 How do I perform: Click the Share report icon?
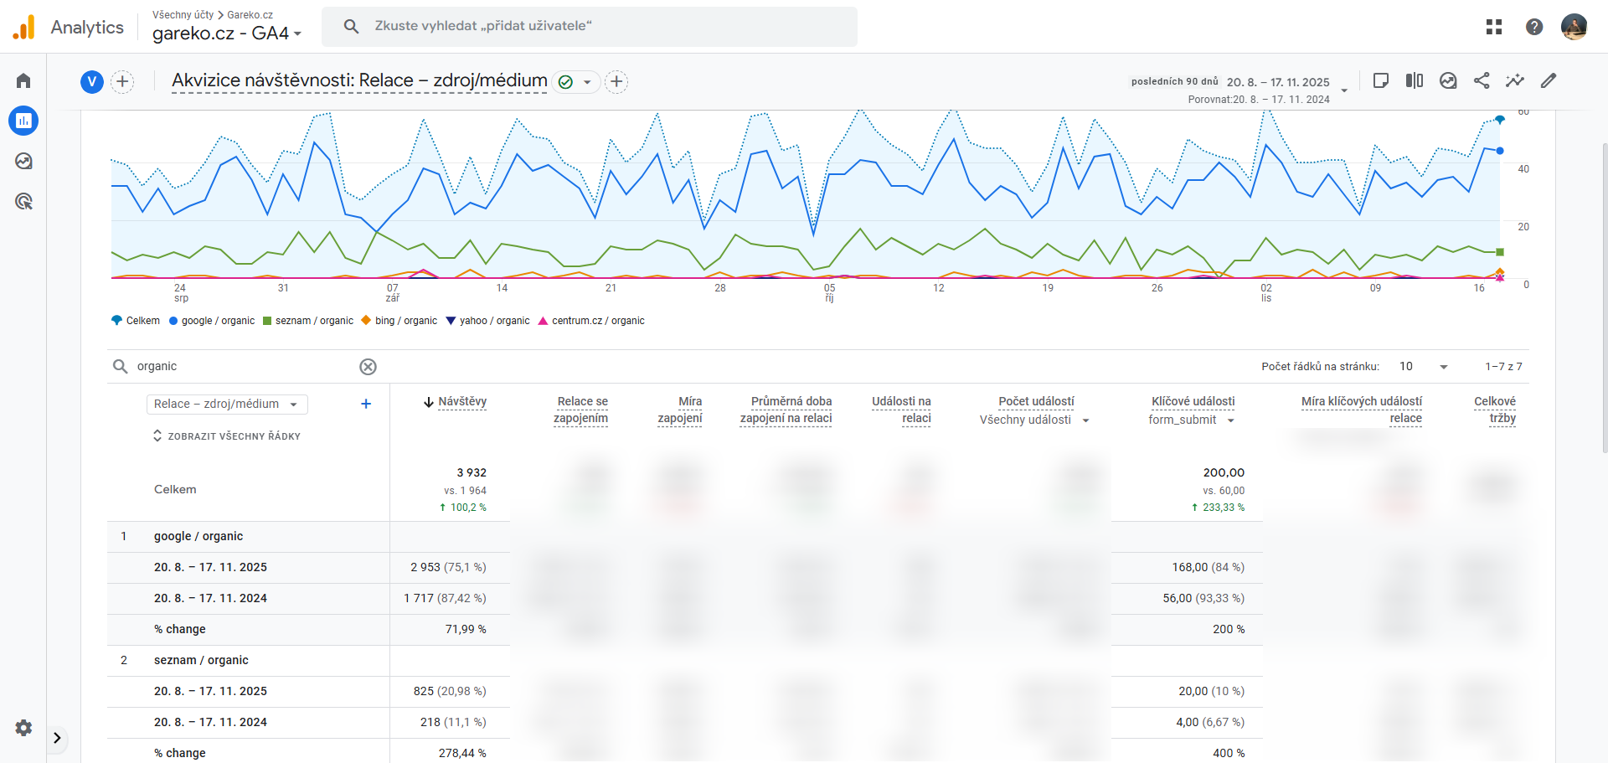[1482, 80]
